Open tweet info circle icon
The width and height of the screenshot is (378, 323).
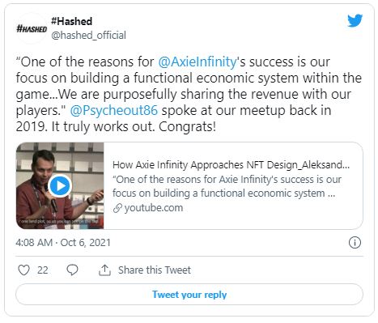355,242
